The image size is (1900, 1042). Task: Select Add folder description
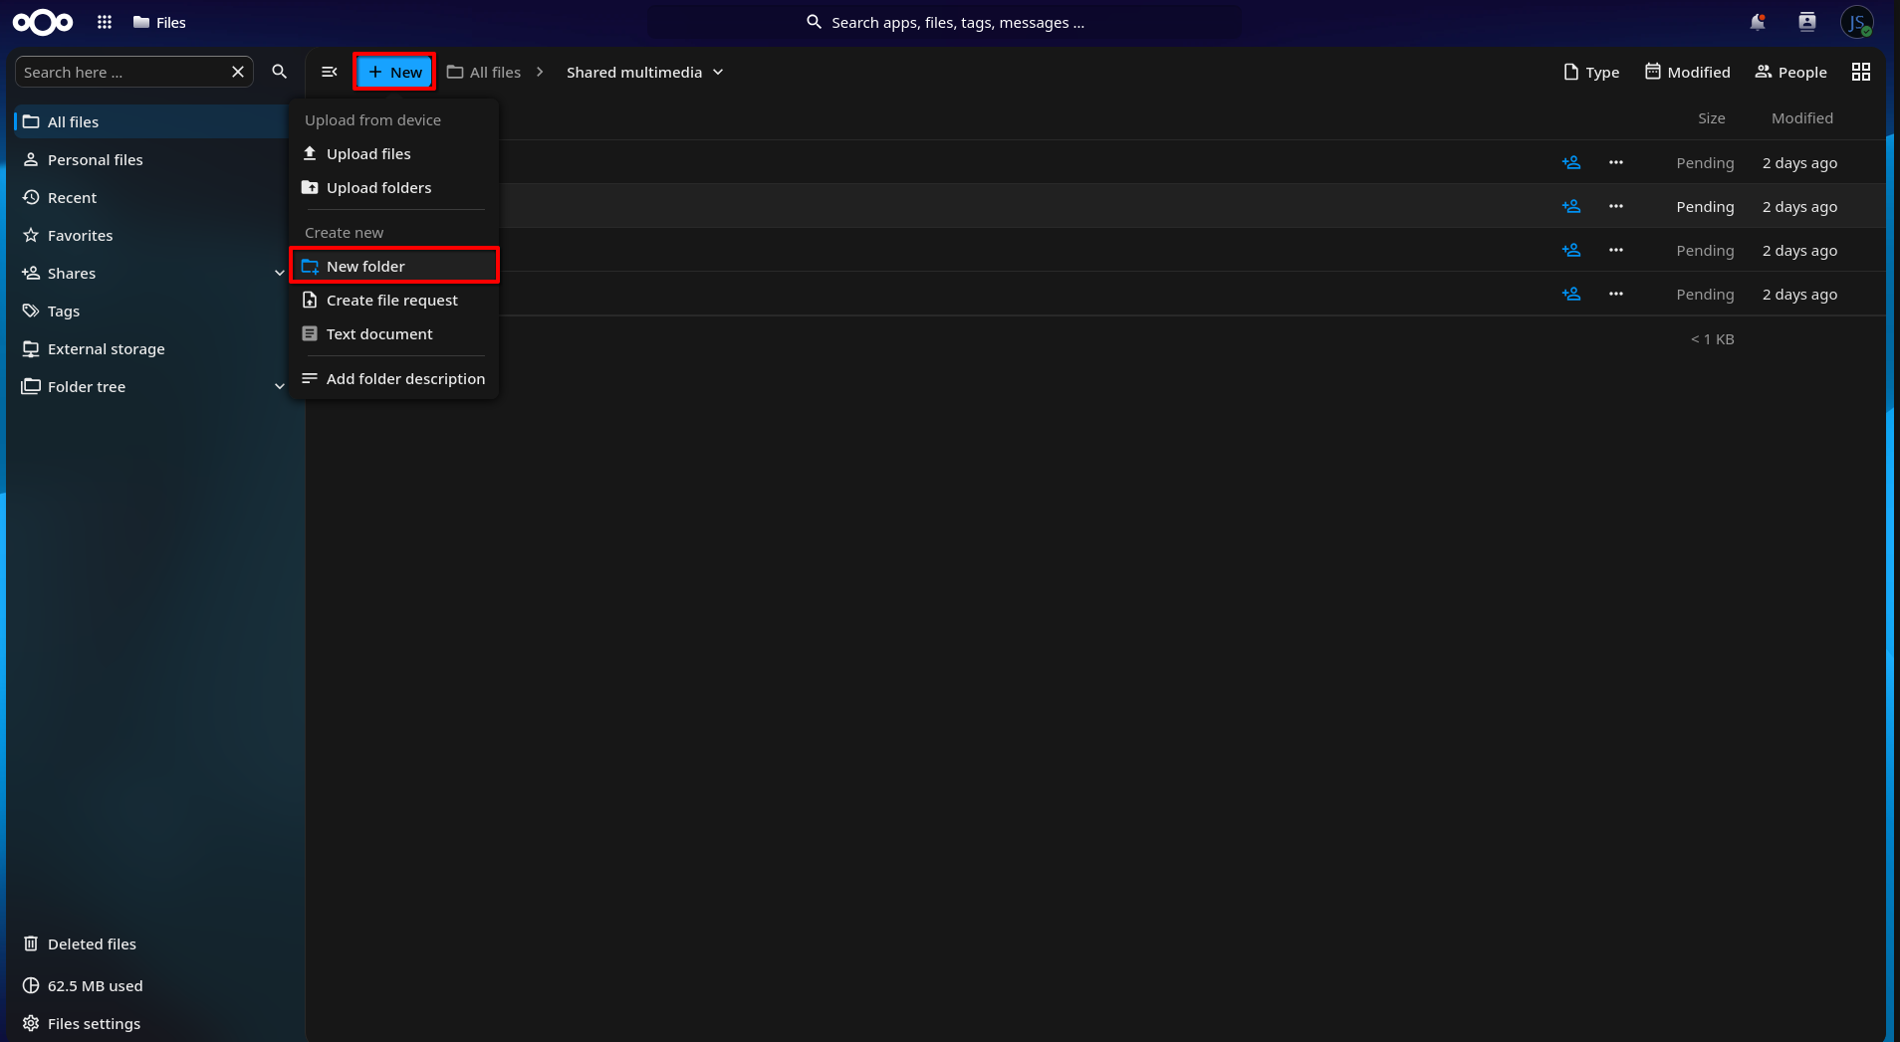(394, 378)
